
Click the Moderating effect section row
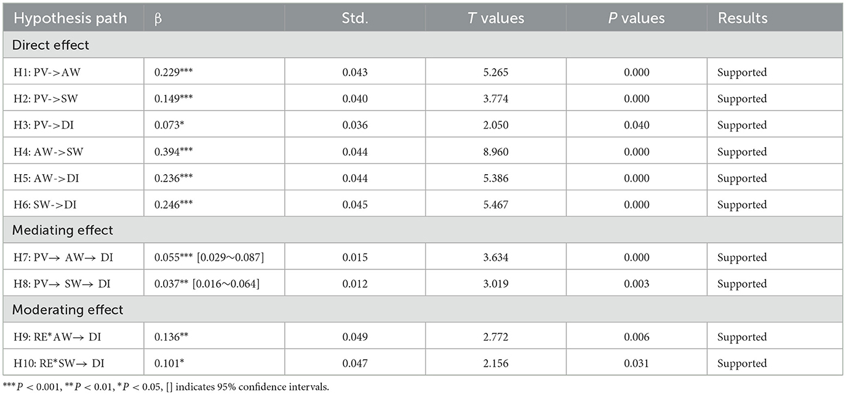tap(68, 310)
